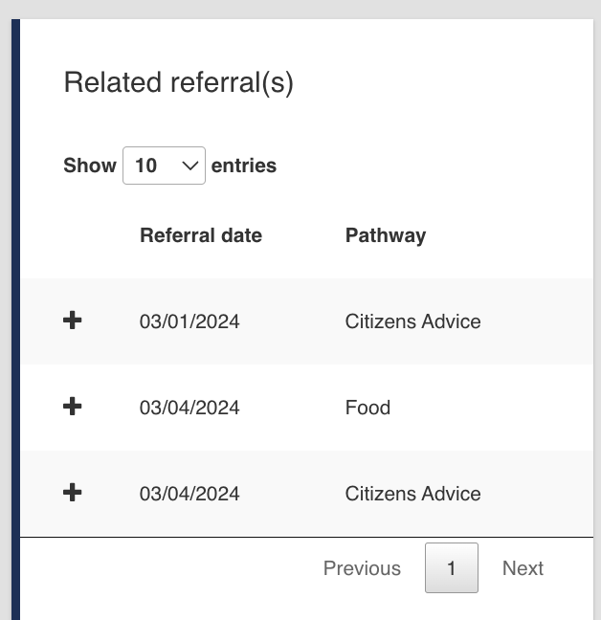Select the 03/01/2024 referral date cell
This screenshot has width=601, height=620.
[x=189, y=321]
